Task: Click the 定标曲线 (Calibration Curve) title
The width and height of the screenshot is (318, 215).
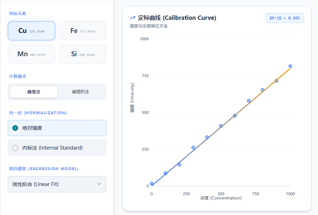Action: (x=177, y=18)
